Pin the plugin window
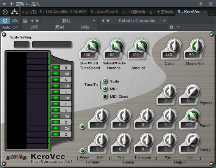The image size is (216, 168). (201, 4)
